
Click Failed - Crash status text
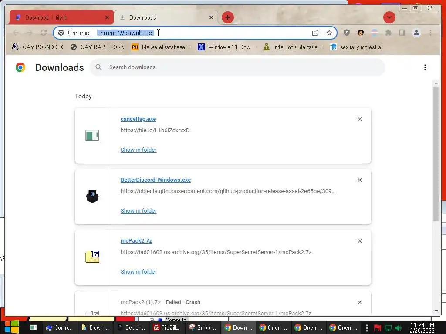tap(183, 302)
